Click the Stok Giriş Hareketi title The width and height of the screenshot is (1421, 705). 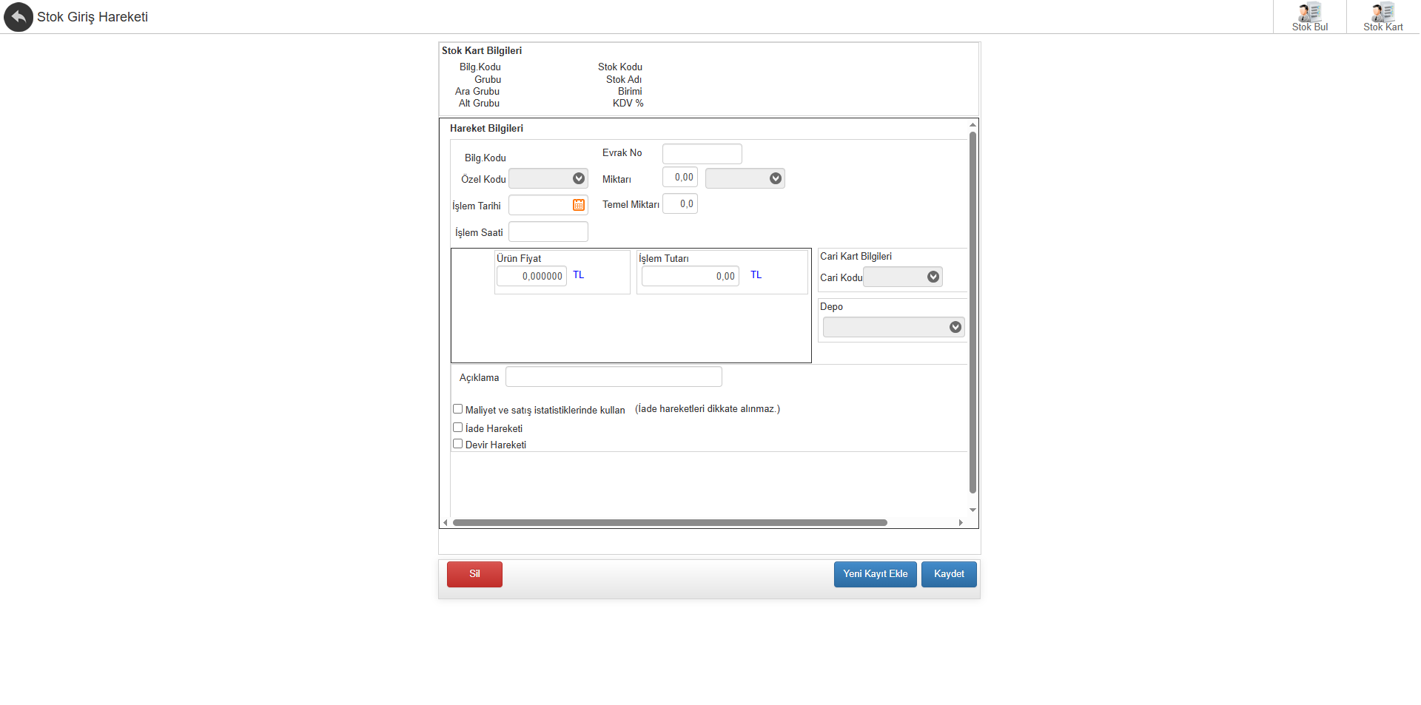(93, 17)
